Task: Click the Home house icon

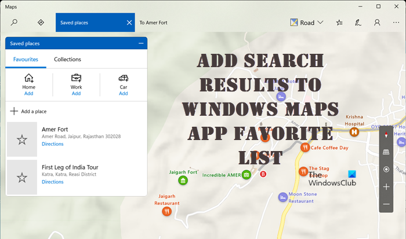Action: 29,78
